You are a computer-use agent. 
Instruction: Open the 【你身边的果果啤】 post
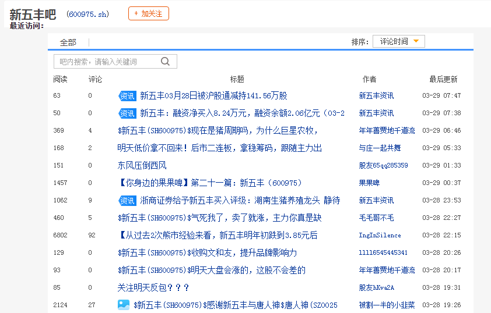[209, 183]
